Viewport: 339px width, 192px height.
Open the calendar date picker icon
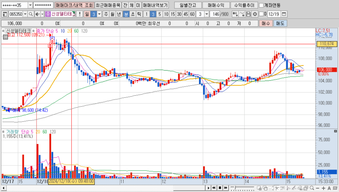coord(284,14)
